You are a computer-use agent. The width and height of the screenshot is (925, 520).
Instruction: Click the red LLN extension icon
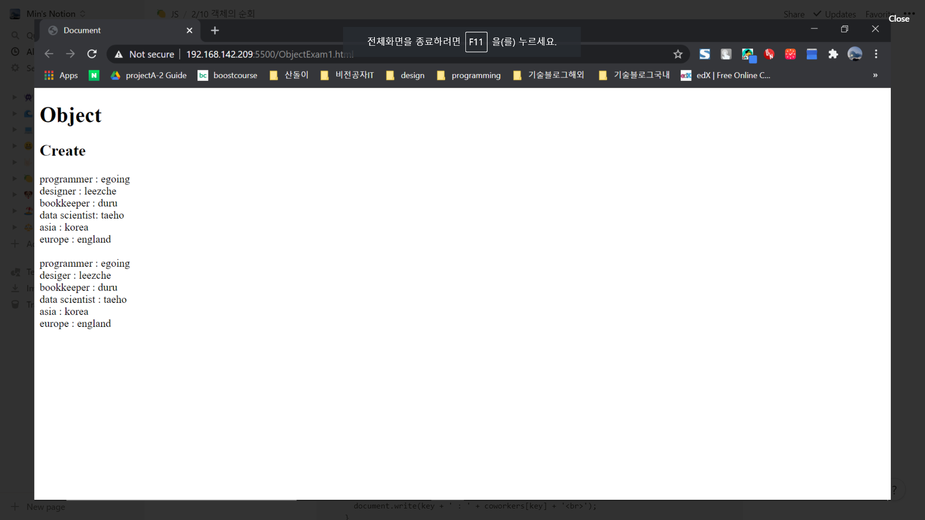point(769,54)
